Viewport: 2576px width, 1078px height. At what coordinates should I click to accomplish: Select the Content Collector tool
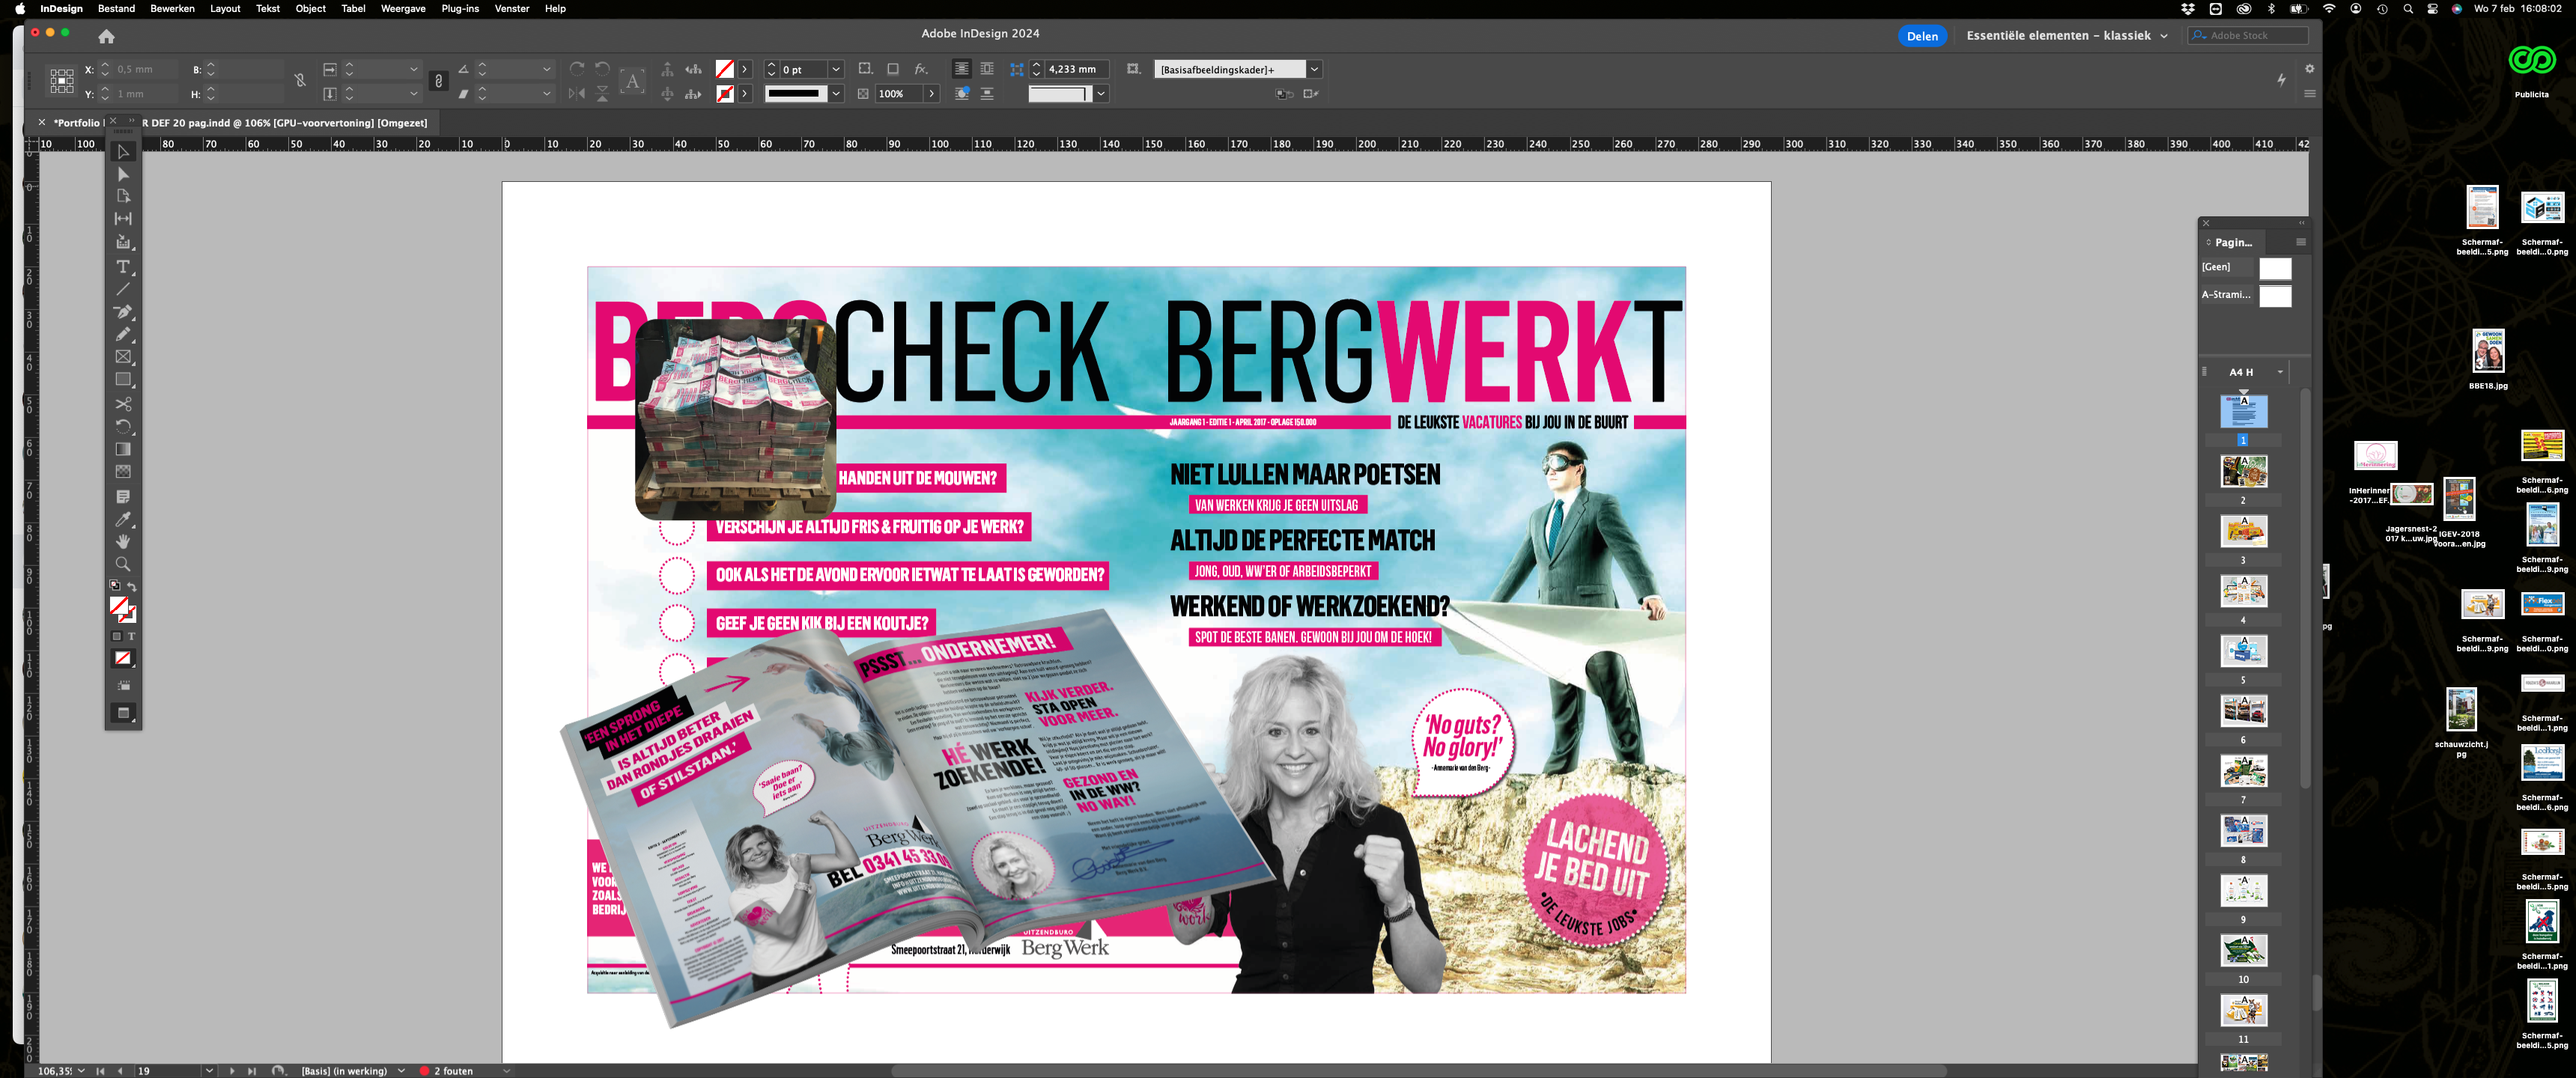pos(123,242)
